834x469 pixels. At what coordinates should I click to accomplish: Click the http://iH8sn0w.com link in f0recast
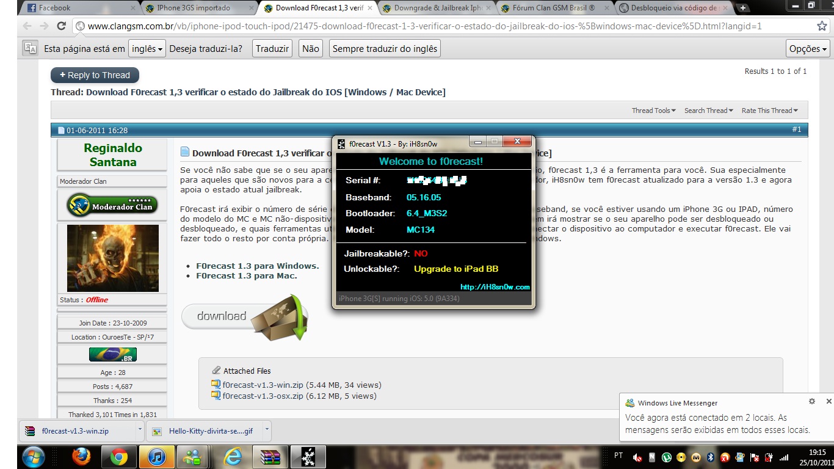[495, 287]
